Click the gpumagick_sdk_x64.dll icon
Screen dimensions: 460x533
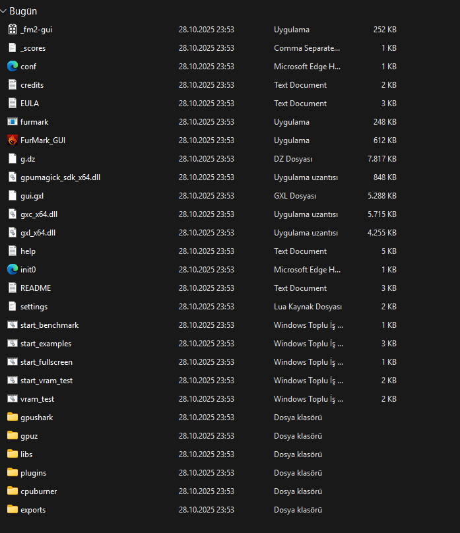coord(13,177)
